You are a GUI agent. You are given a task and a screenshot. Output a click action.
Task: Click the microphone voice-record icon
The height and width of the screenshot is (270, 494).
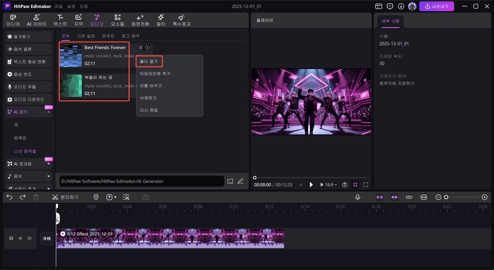tap(358, 197)
